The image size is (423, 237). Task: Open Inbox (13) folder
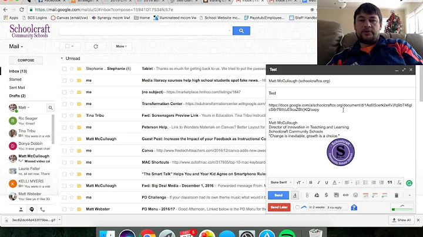point(18,72)
